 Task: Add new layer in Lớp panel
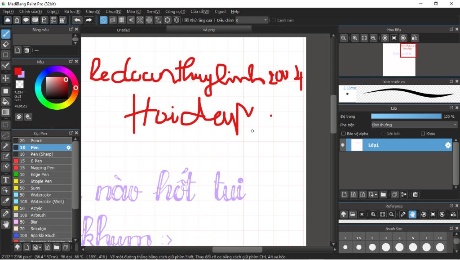pyautogui.click(x=344, y=194)
